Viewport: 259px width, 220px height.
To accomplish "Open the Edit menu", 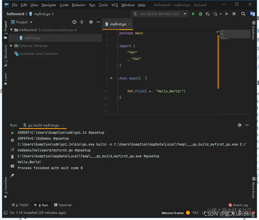I will 24,5.
